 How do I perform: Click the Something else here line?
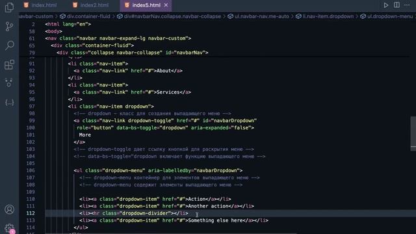point(174,220)
